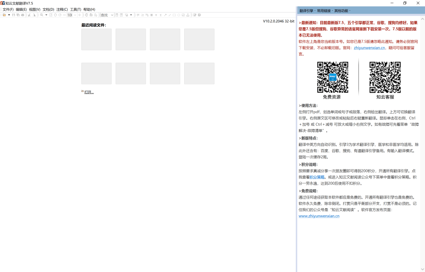Open the 查找 search dropdown arrow
The height and width of the screenshot is (272, 425).
coord(112,15)
